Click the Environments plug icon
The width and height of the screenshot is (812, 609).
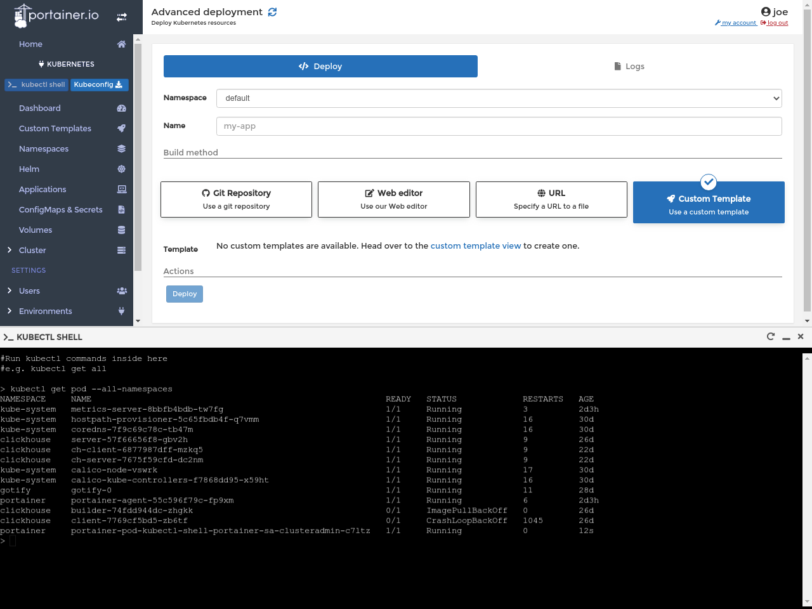pyautogui.click(x=122, y=311)
